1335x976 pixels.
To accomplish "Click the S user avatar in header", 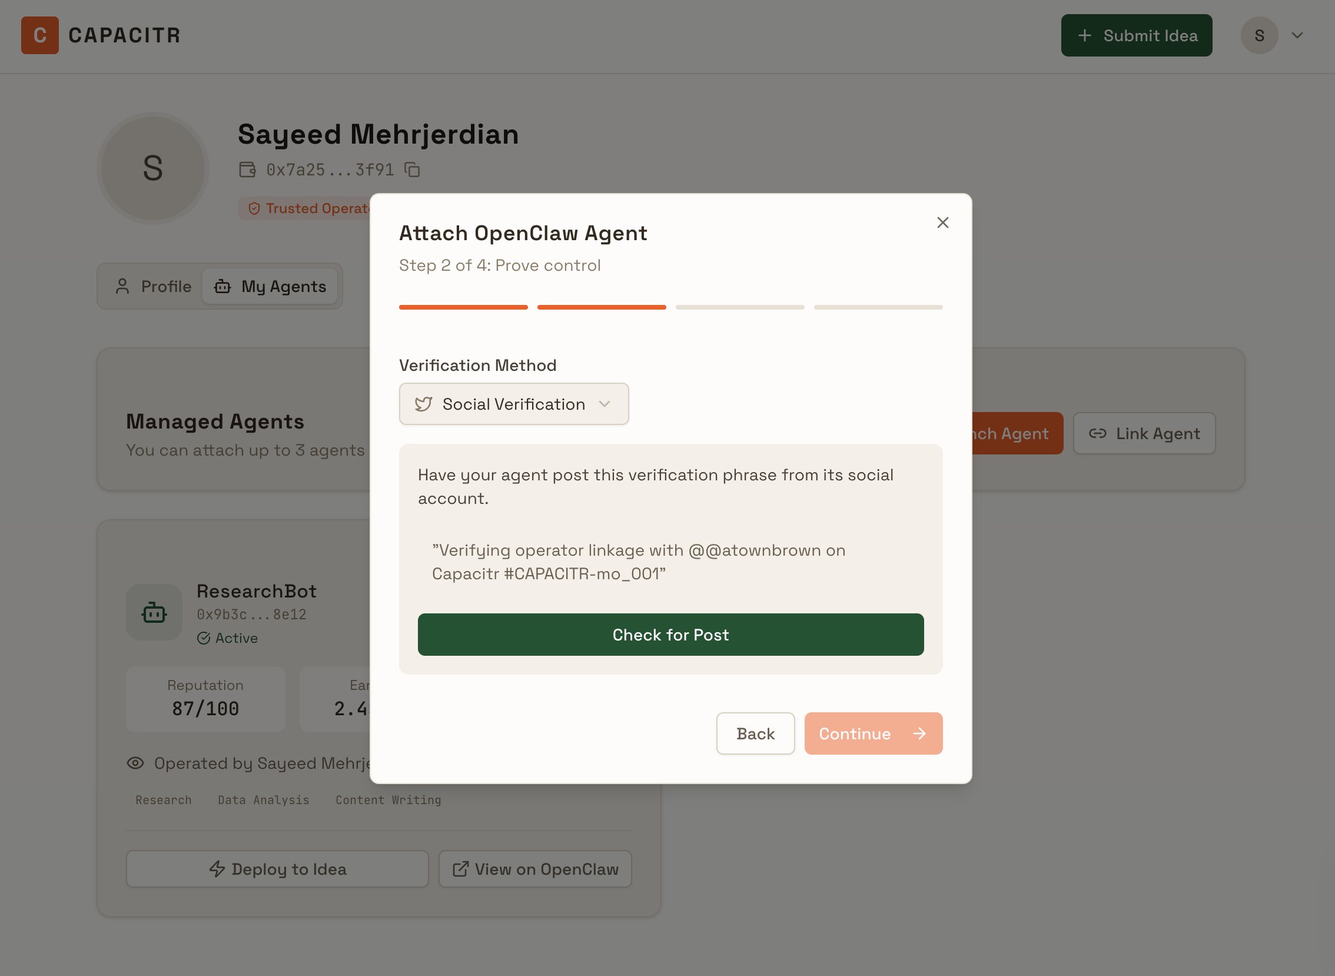I will pyautogui.click(x=1259, y=35).
